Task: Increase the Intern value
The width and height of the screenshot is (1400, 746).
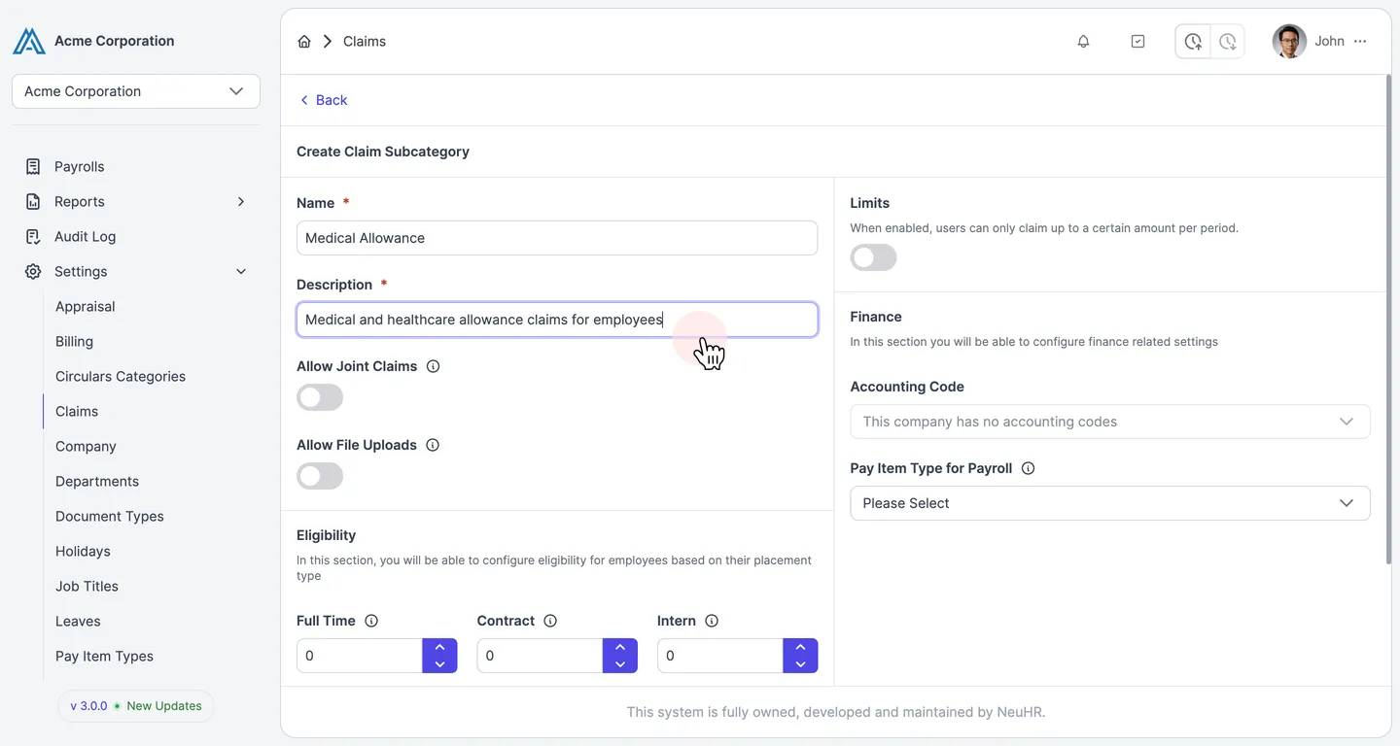Action: click(800, 647)
